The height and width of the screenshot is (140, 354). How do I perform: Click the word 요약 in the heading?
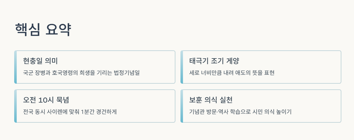coord(58,30)
